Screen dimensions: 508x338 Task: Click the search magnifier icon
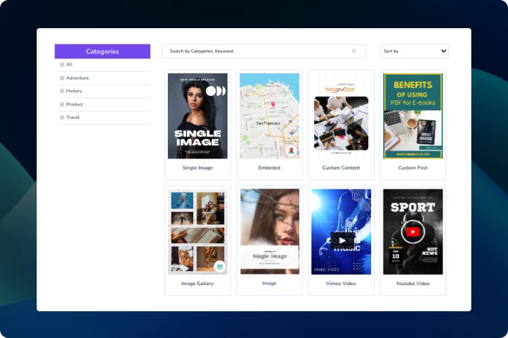[353, 51]
